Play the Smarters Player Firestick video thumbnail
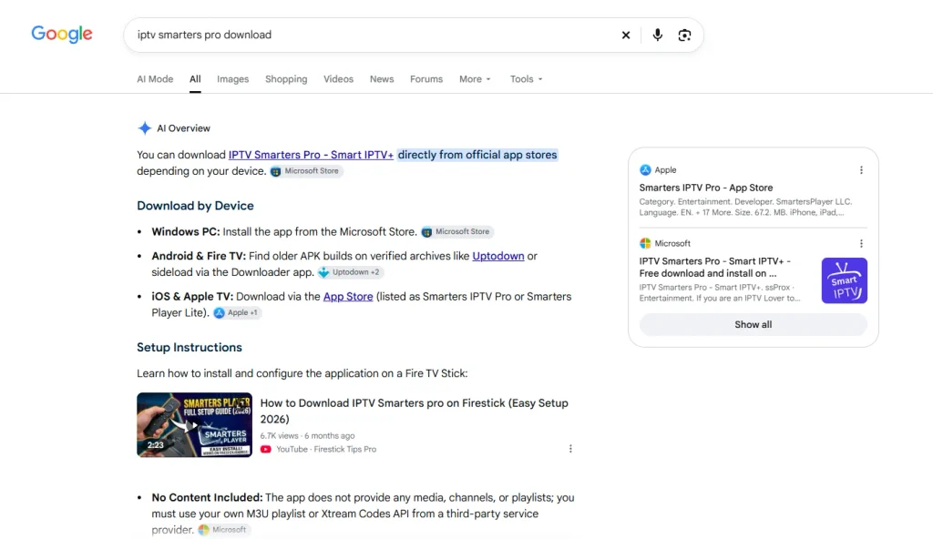 [x=195, y=425]
